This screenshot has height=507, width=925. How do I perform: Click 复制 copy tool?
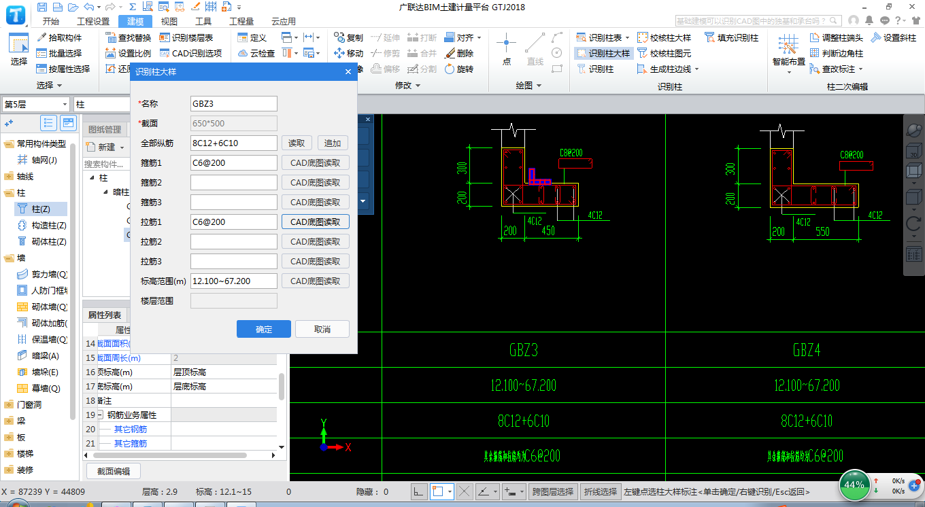[x=349, y=37]
